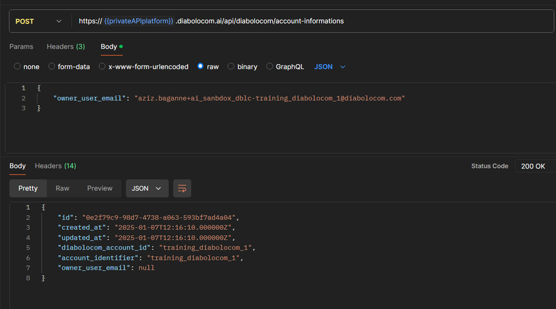Select the request Body tab
Viewport: 556px width, 309px height.
109,46
